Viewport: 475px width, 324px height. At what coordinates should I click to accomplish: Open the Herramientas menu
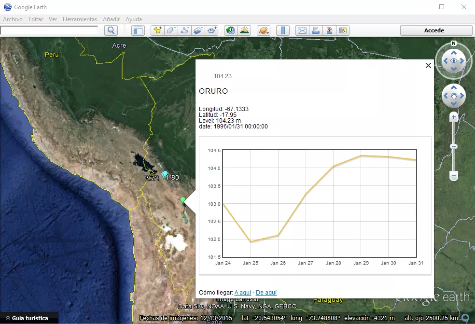pyautogui.click(x=80, y=19)
